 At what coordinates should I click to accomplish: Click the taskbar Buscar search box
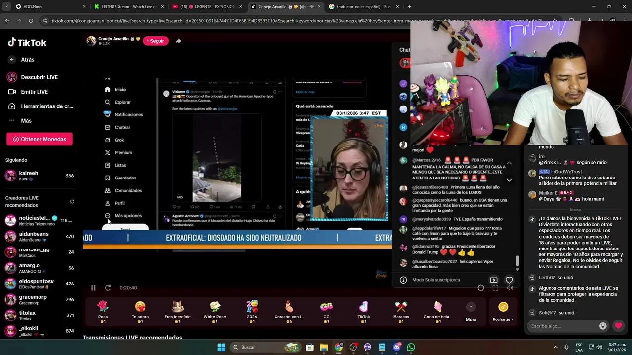point(266,347)
